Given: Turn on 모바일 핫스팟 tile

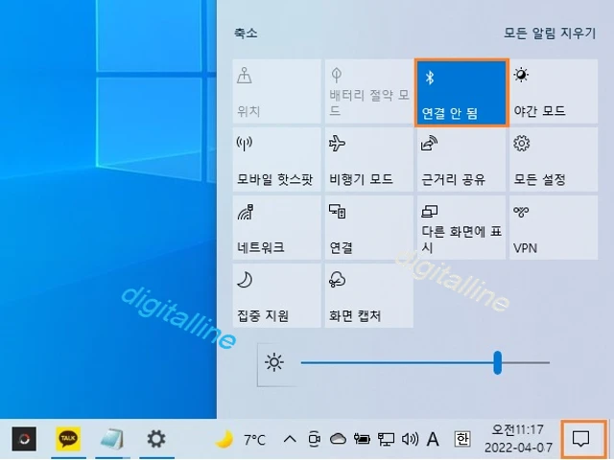Looking at the screenshot, I should (x=277, y=160).
